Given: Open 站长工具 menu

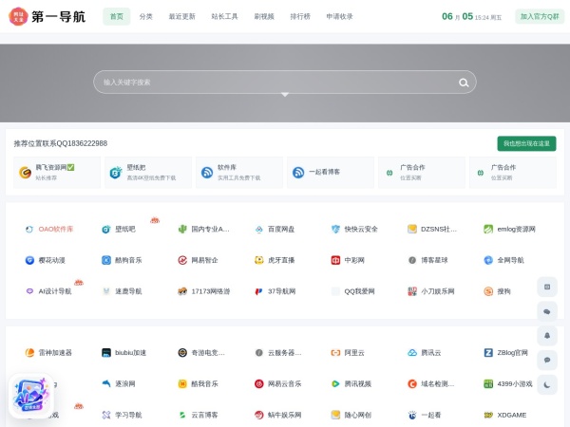Looking at the screenshot, I should click(x=224, y=16).
